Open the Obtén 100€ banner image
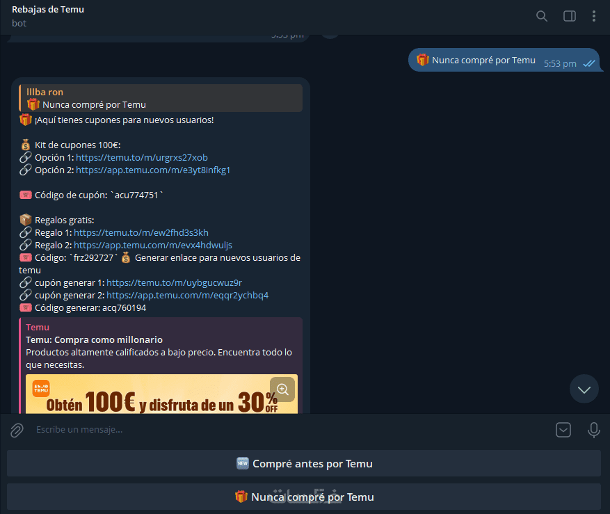 click(161, 394)
